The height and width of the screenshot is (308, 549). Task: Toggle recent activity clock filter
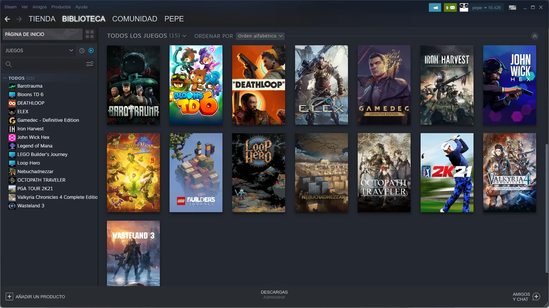coord(82,50)
